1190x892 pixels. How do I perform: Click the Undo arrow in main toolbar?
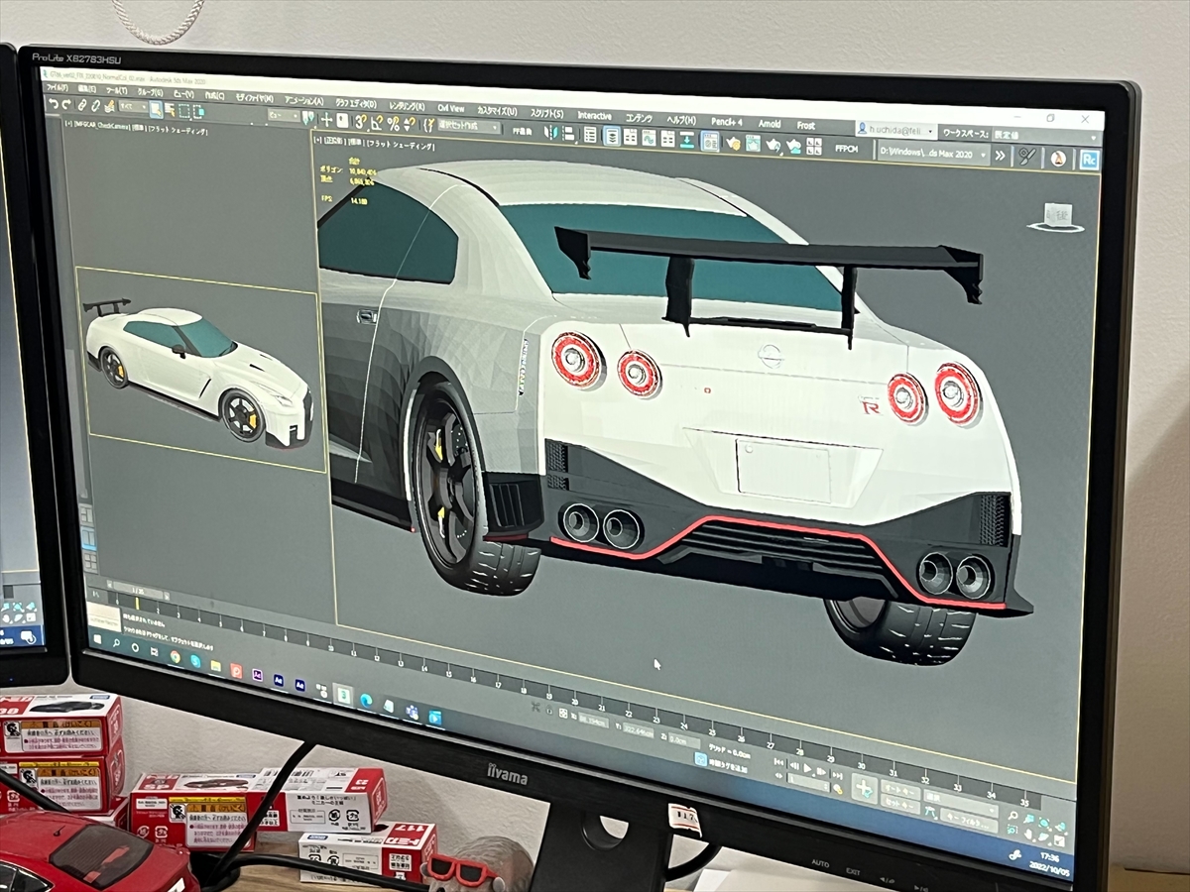55,105
